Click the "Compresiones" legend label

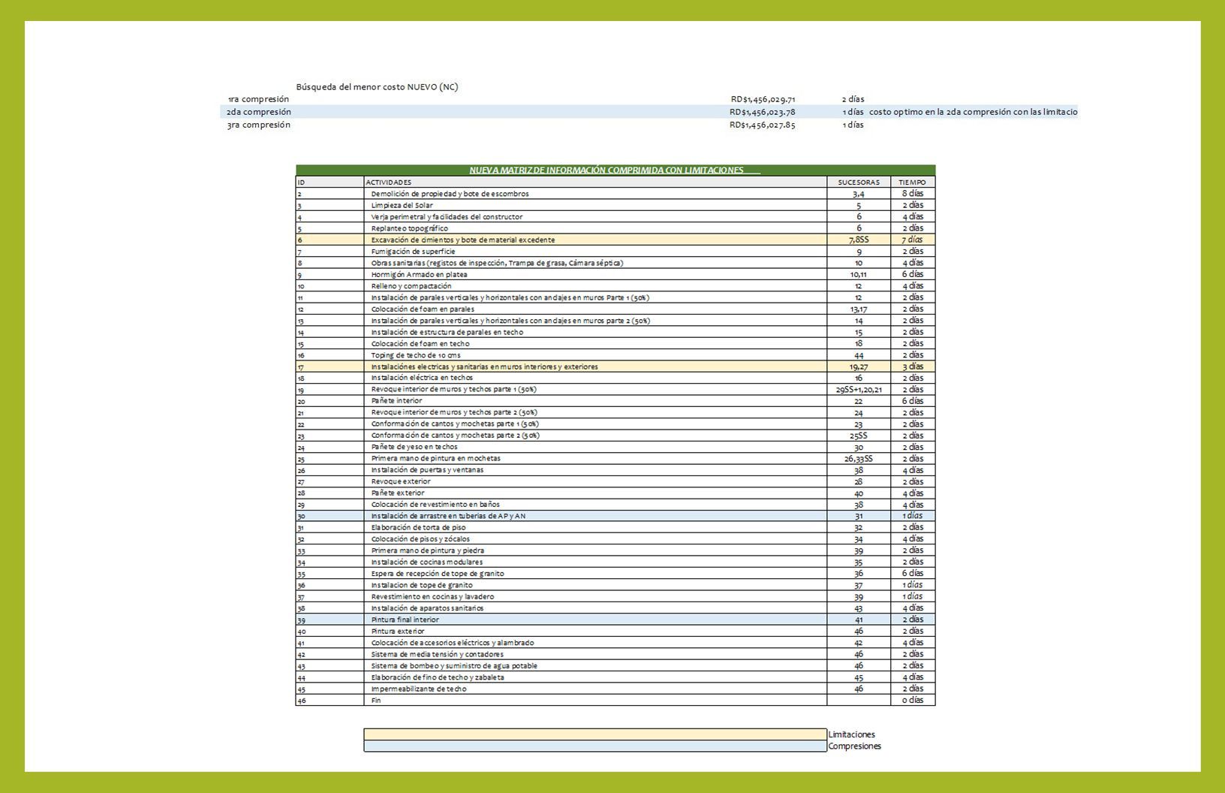pos(855,746)
